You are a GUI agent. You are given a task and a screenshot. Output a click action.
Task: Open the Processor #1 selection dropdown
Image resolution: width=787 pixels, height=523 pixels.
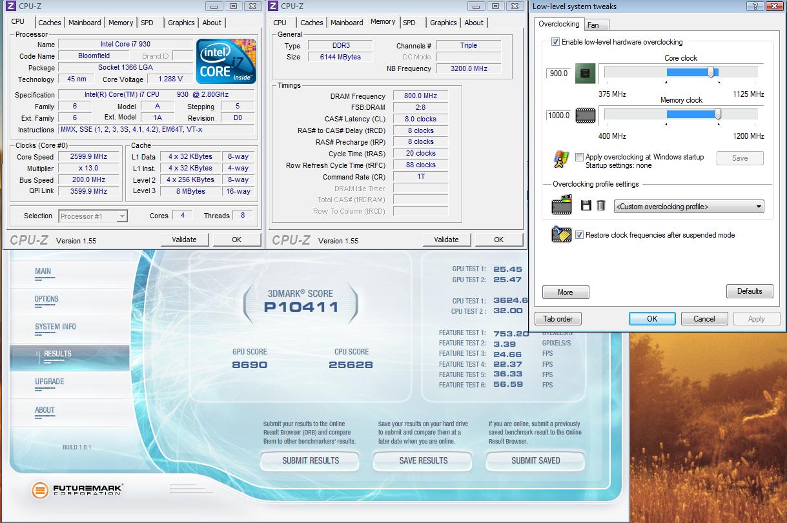[93, 216]
